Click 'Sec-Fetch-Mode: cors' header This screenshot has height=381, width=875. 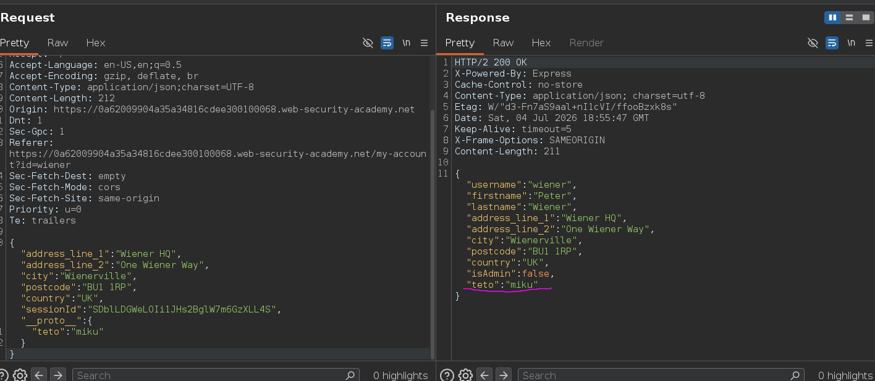coord(65,187)
